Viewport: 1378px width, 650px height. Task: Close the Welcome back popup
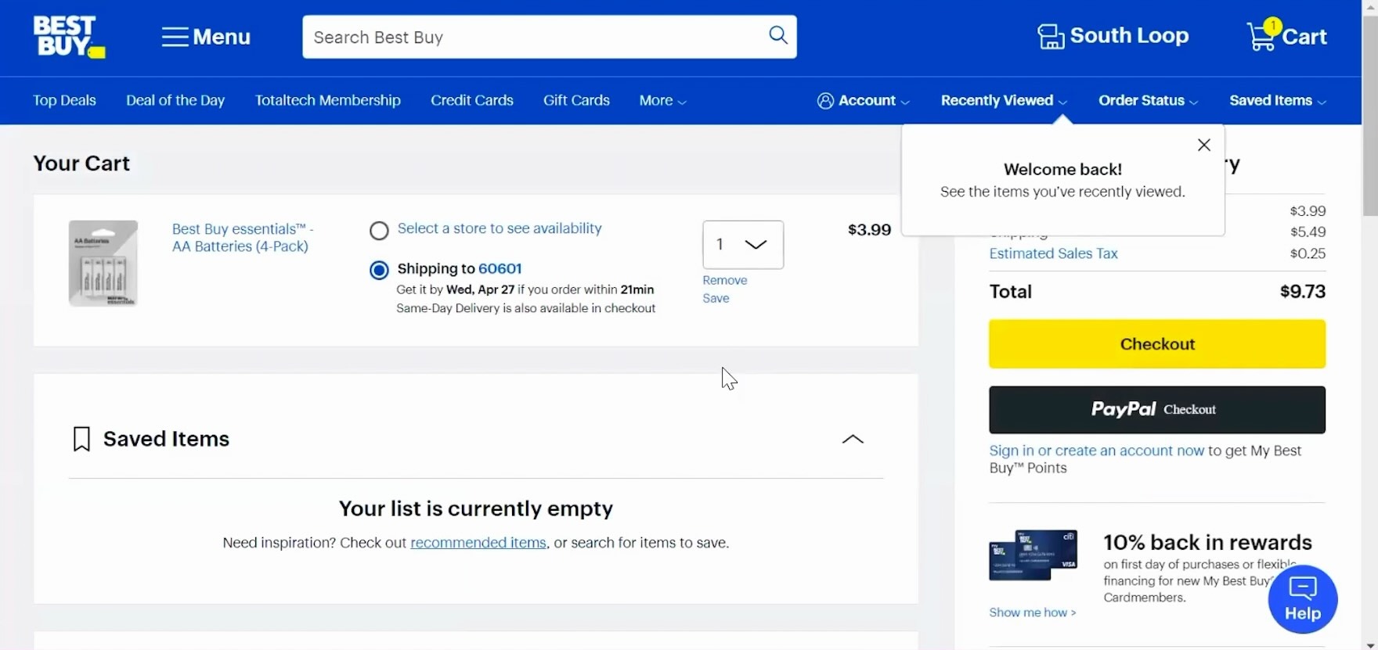coord(1203,145)
